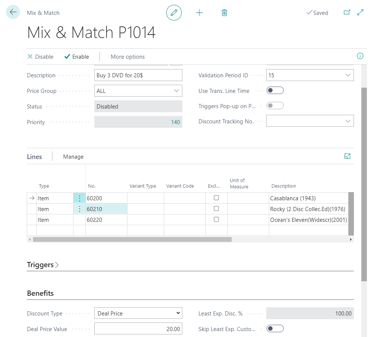The image size is (368, 337).
Task: Check Exclude box for Ocean's Eleven row
Action: click(x=216, y=219)
